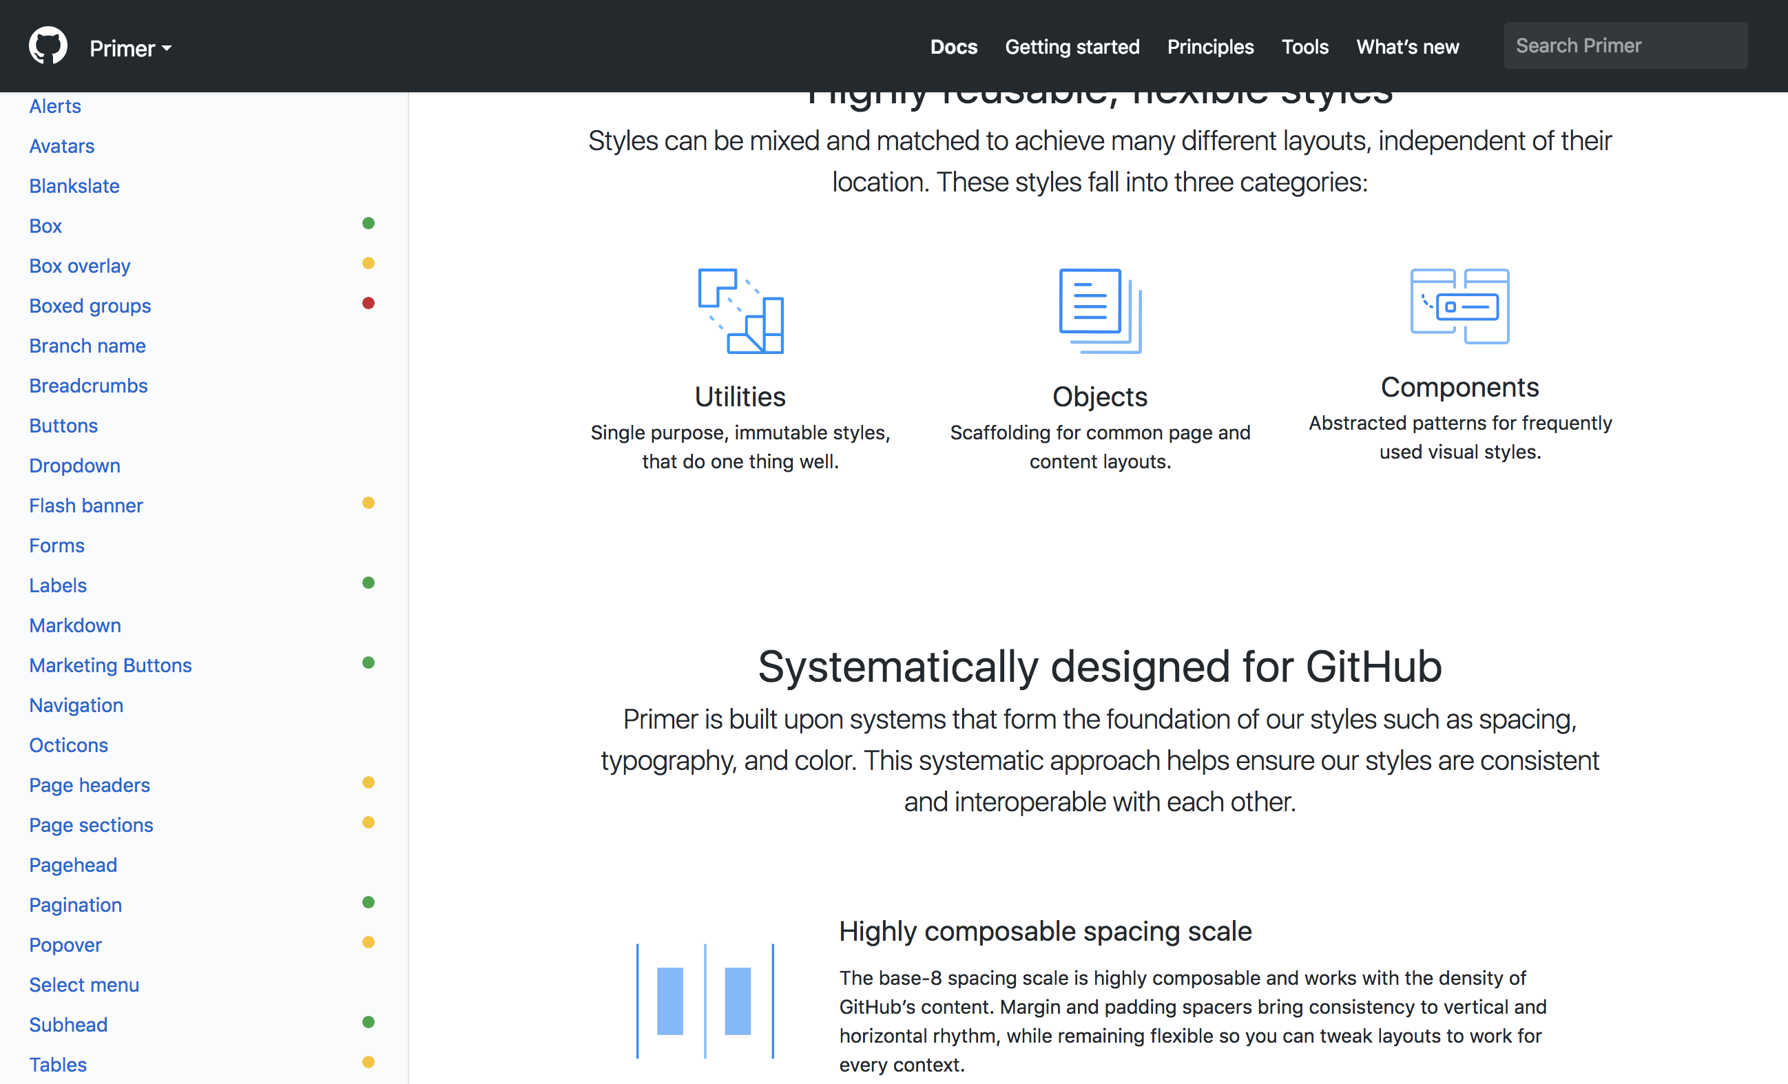Image resolution: width=1788 pixels, height=1084 pixels.
Task: Click the spacing scale illustration
Action: click(x=705, y=1001)
